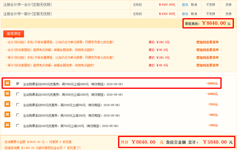Add 审计[移动班] to course list
The height and width of the screenshot is (150, 237).
tap(207, 58)
